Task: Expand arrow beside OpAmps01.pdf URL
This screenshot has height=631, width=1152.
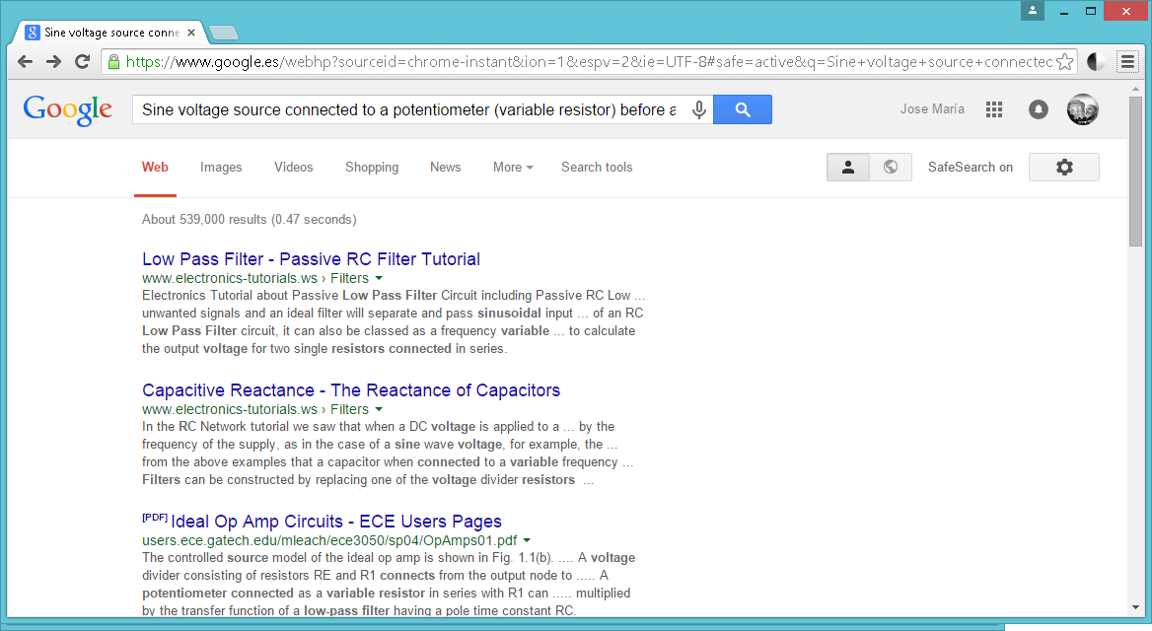Action: coord(527,540)
